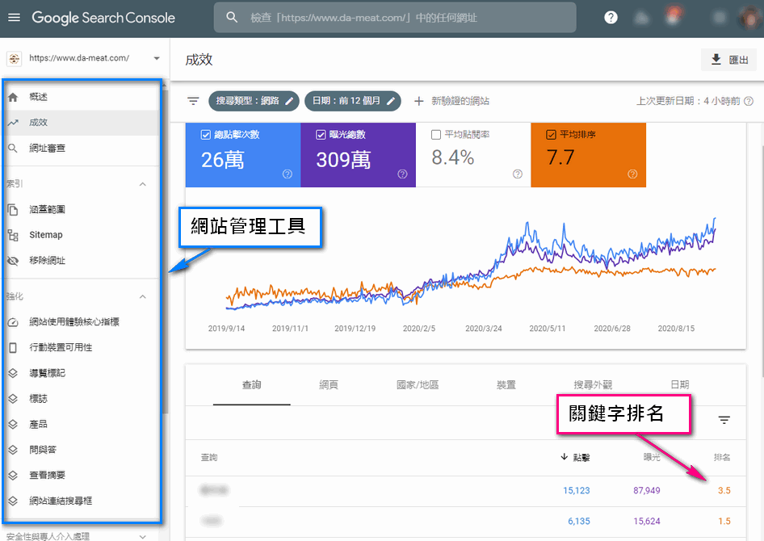Toggle the 平均排序 checkbox
Screen dimensions: 764x541
coord(551,135)
